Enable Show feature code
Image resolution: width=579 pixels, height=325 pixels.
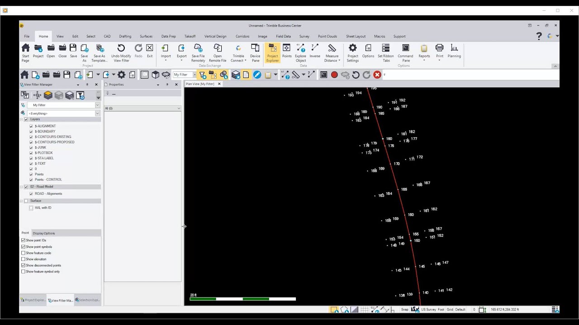tap(24, 253)
